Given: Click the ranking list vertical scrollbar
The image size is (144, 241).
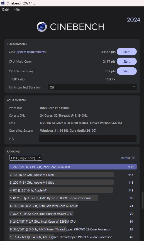Looking at the screenshot, I should [x=143, y=200].
